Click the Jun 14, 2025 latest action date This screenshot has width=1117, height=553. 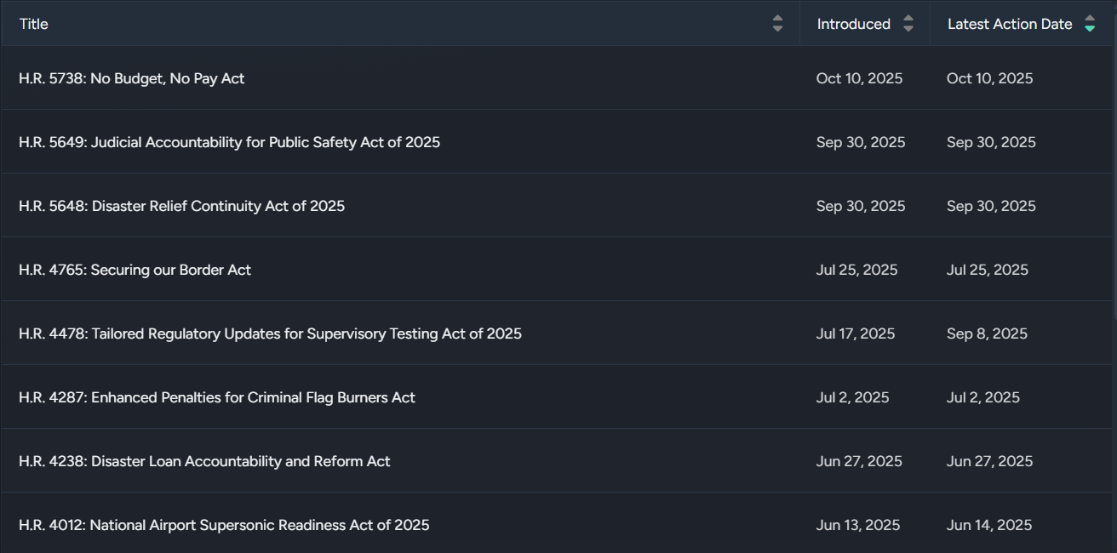[989, 525]
